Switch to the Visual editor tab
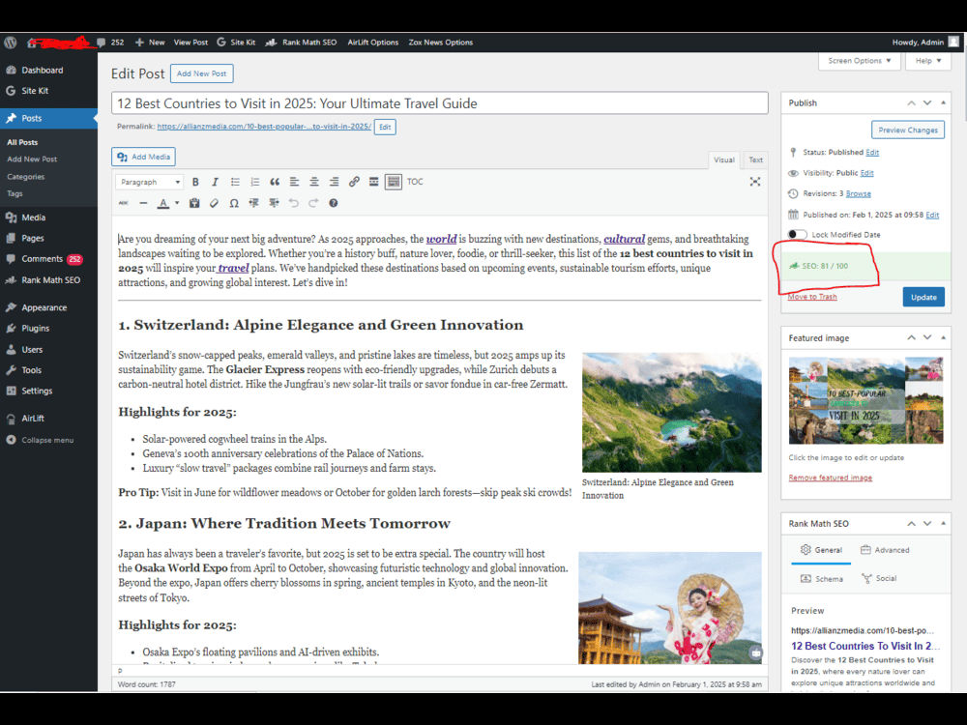The width and height of the screenshot is (967, 725). [723, 159]
